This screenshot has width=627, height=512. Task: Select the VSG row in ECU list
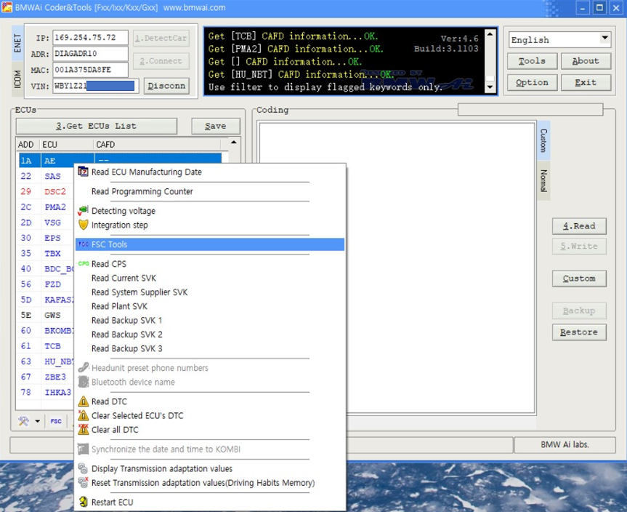[x=46, y=222]
